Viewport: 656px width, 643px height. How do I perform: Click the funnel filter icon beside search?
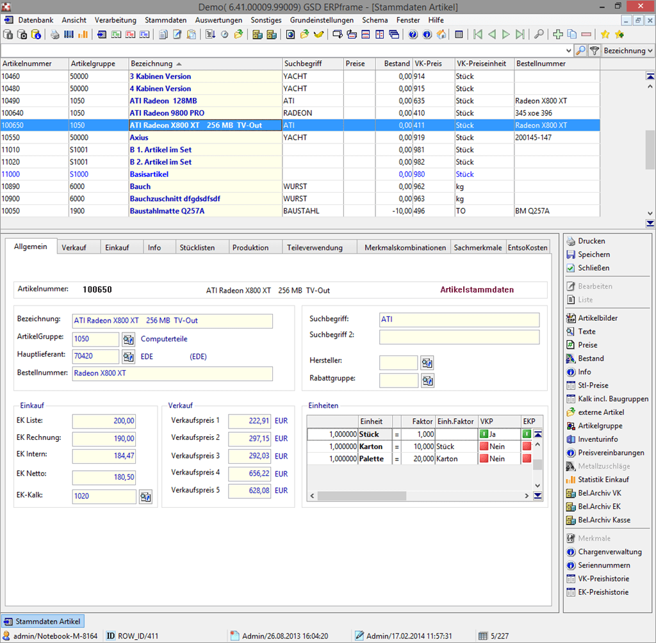[x=594, y=51]
